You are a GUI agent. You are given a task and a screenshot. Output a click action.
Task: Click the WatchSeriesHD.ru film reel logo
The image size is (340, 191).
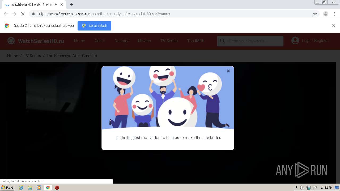[11, 41]
